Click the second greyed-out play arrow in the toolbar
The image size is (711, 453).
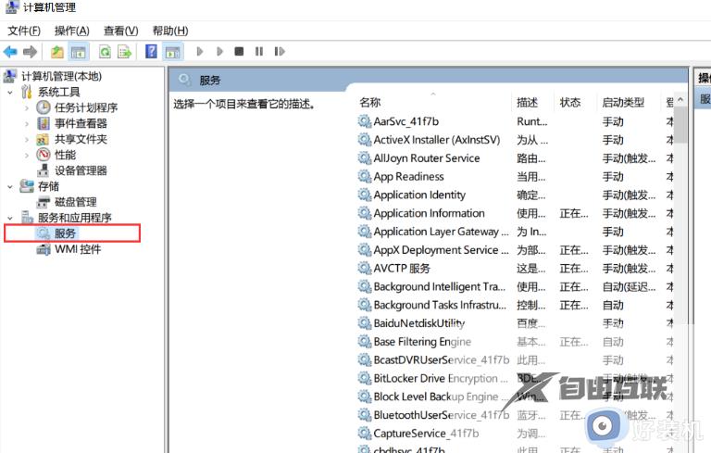point(220,51)
